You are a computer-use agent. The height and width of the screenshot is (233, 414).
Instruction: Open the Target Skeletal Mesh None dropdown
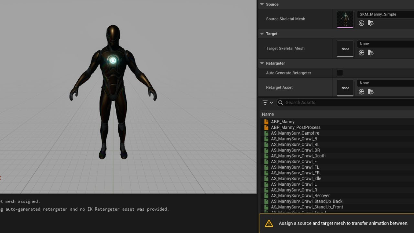click(x=386, y=44)
